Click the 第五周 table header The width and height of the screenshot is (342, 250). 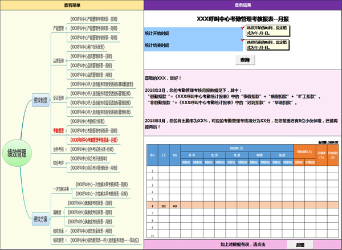[282, 155]
